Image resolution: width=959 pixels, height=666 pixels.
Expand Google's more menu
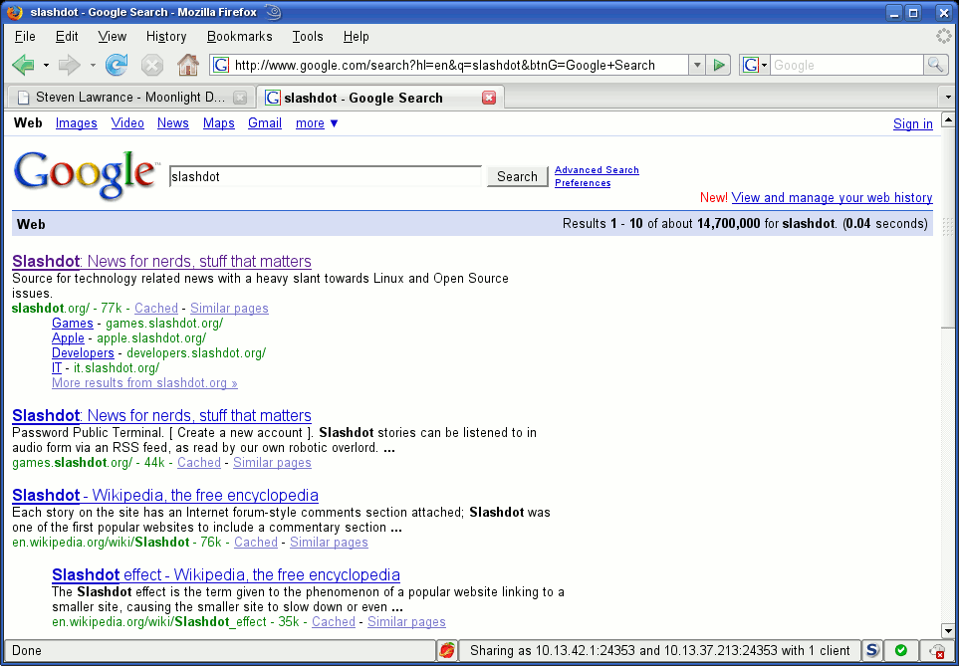point(317,123)
